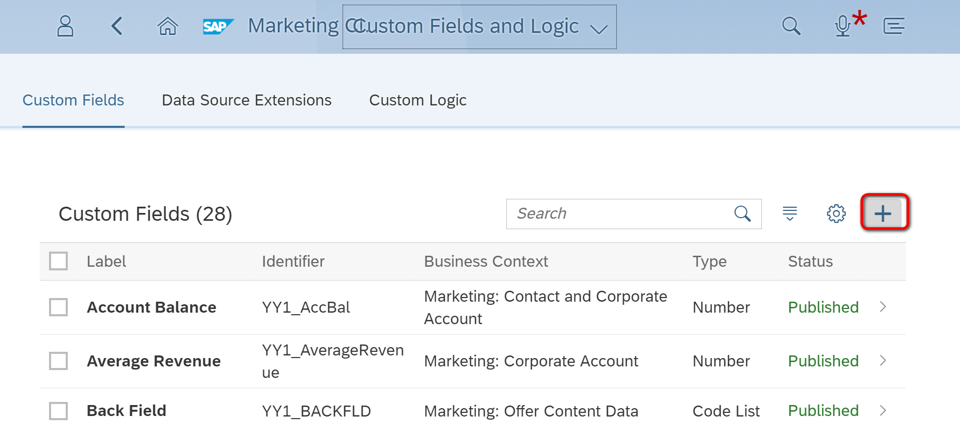Open table settings gear icon
Viewport: 960px width, 428px height.
point(836,213)
